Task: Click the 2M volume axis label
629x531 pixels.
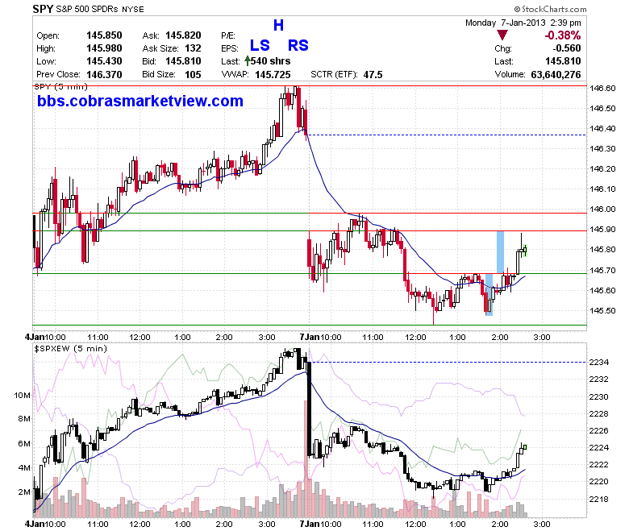Action: 24,492
